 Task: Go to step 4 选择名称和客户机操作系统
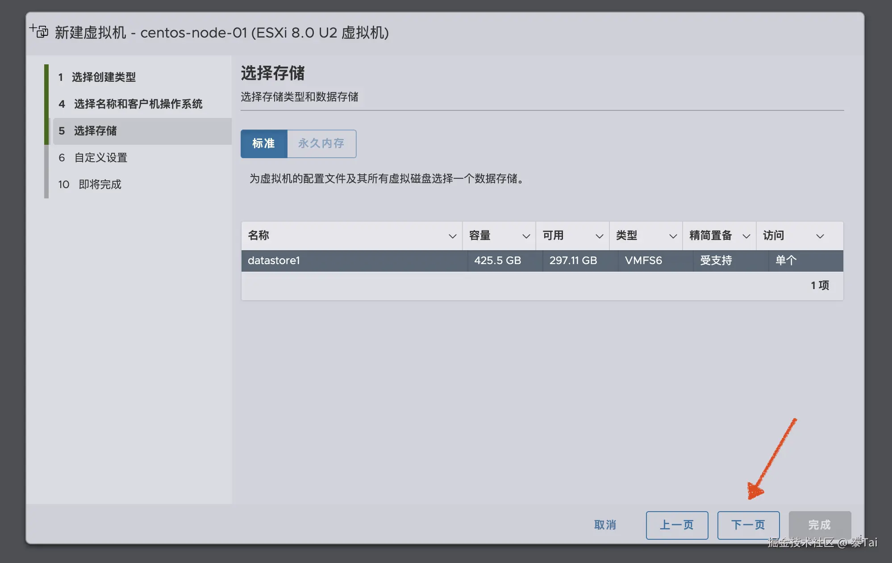click(138, 104)
